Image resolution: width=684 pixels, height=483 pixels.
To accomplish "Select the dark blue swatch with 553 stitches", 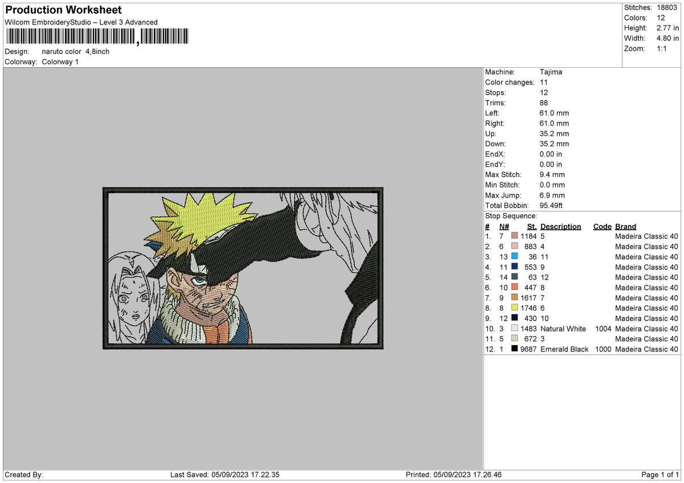I will tap(515, 267).
